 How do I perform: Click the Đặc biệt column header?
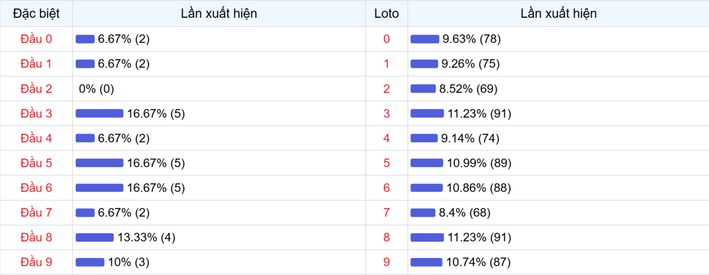(36, 14)
